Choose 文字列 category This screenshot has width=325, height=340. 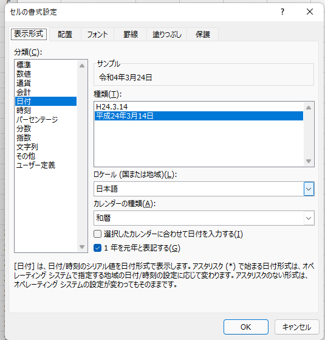[x=46, y=147]
